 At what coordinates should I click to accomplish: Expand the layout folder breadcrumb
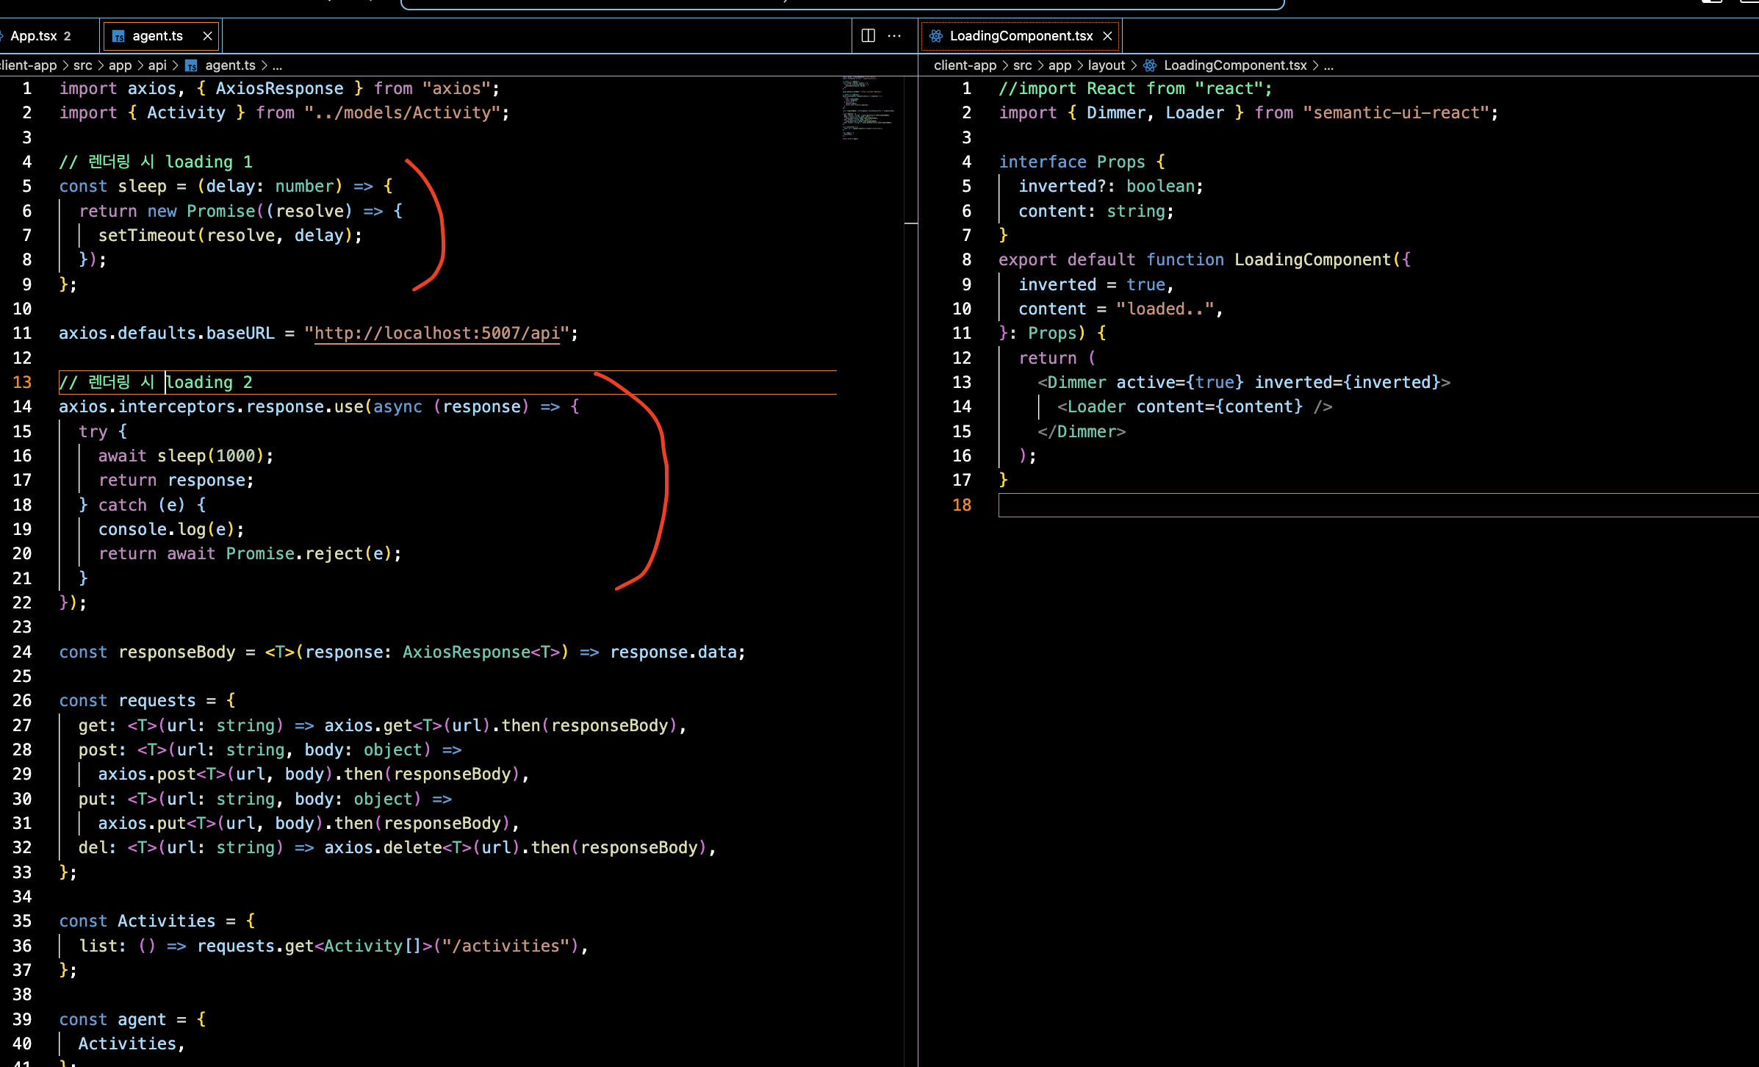(1106, 65)
